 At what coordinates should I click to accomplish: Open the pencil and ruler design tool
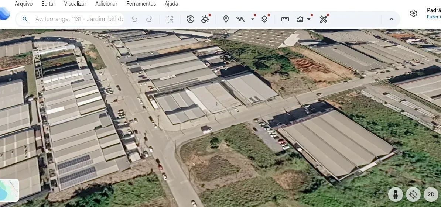click(324, 19)
